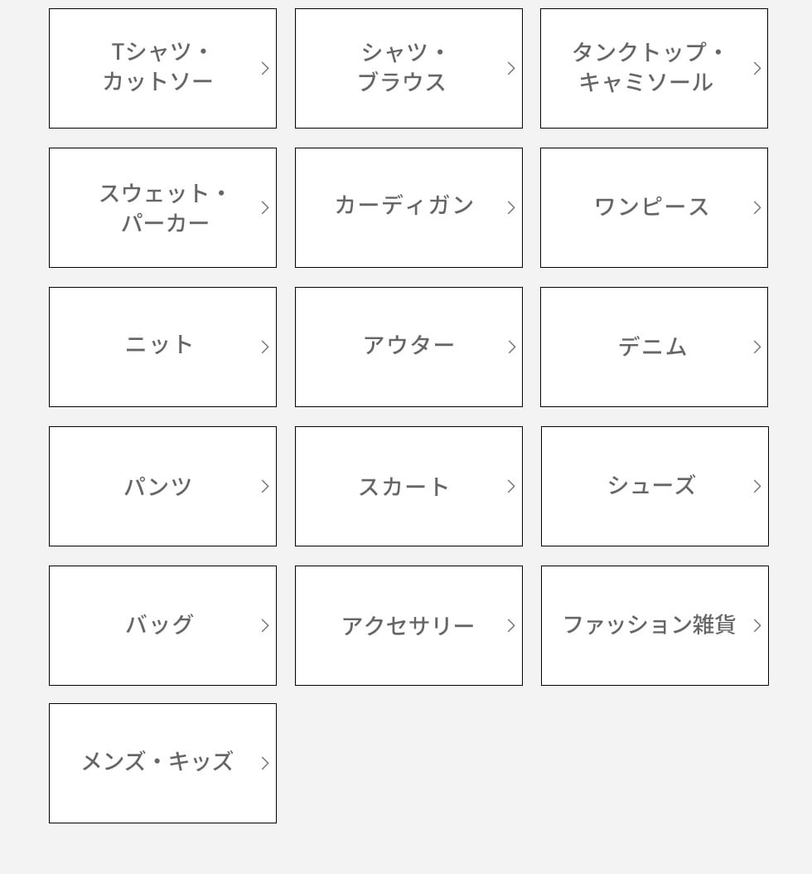Open the ニット category
Viewport: 812px width, 874px height.
pyautogui.click(x=162, y=347)
